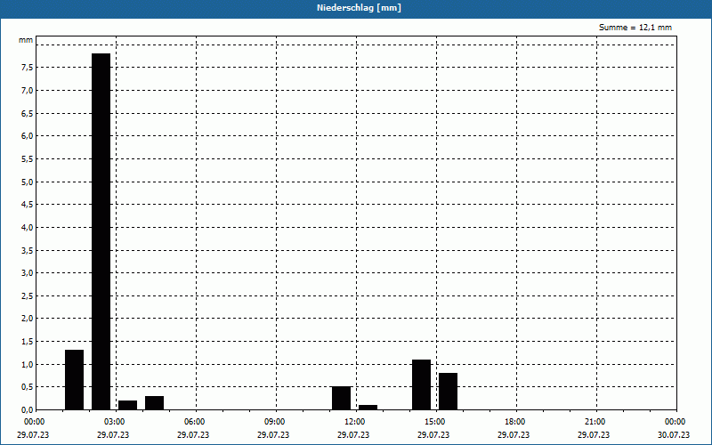The height and width of the screenshot is (445, 712).
Task: Click the 7,5 y-axis value
Action: (x=28, y=68)
